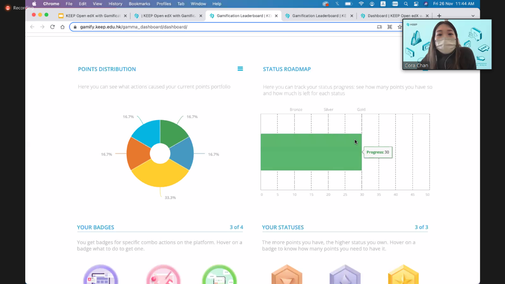Close the active Gamification Leaderboard tab
The image size is (505, 284).
pyautogui.click(x=276, y=16)
